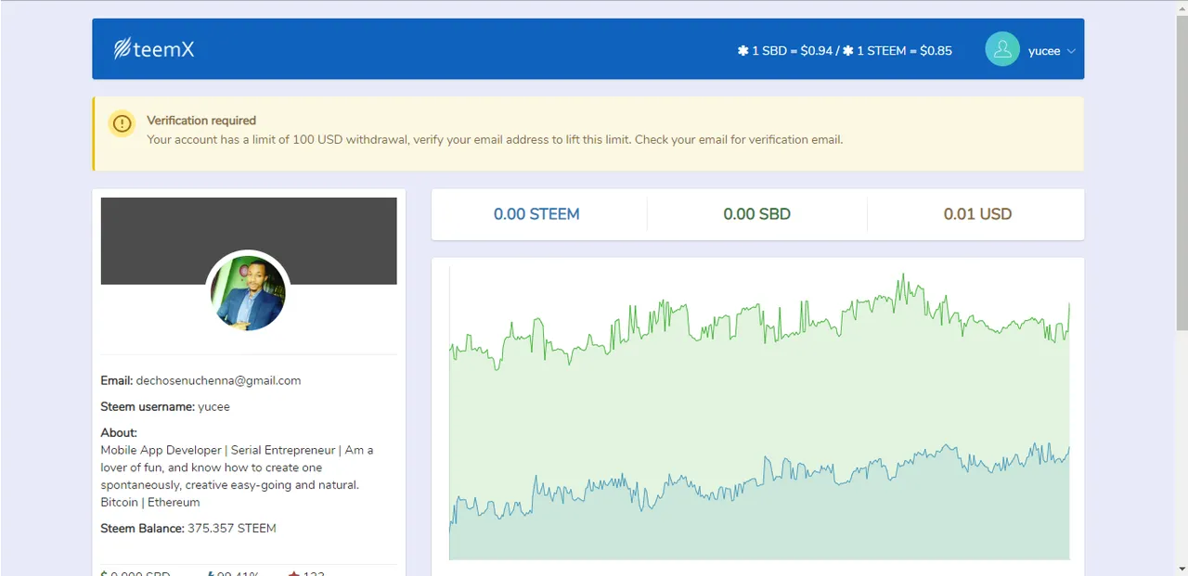
Task: Open the yucee account dropdown arrow
Action: tap(1071, 51)
